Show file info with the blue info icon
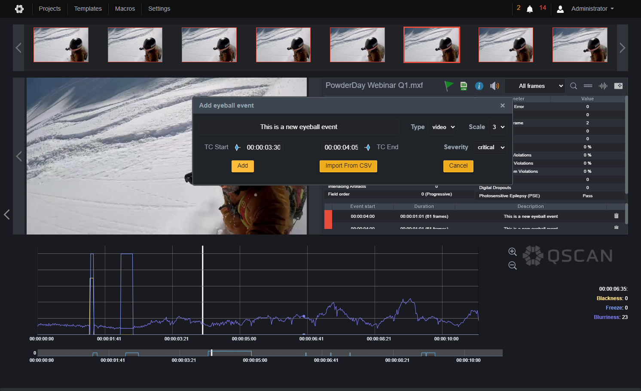641x391 pixels. pos(479,86)
